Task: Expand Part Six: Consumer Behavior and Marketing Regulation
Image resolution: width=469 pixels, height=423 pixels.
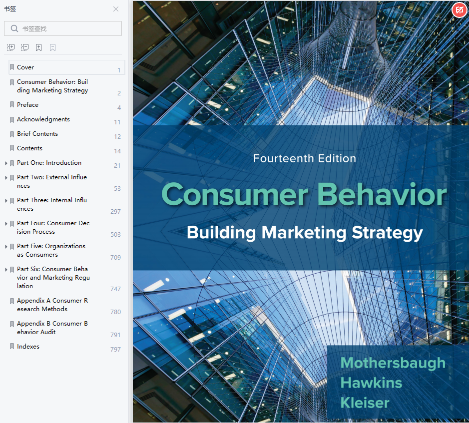Action: click(x=6, y=270)
